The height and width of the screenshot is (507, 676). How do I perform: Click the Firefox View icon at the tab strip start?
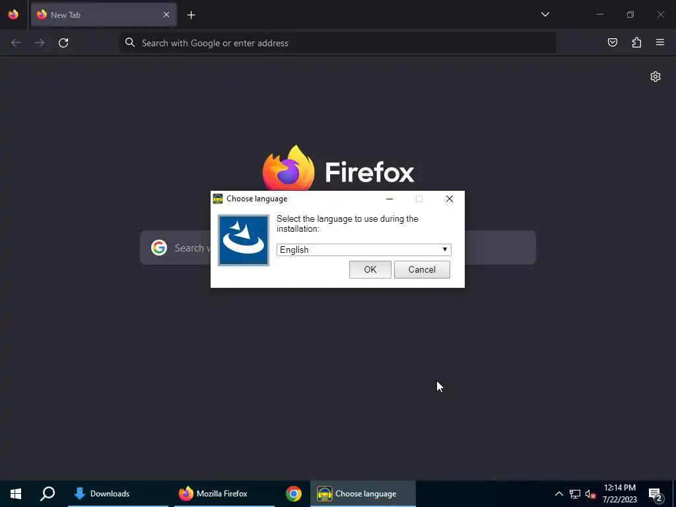(x=13, y=15)
